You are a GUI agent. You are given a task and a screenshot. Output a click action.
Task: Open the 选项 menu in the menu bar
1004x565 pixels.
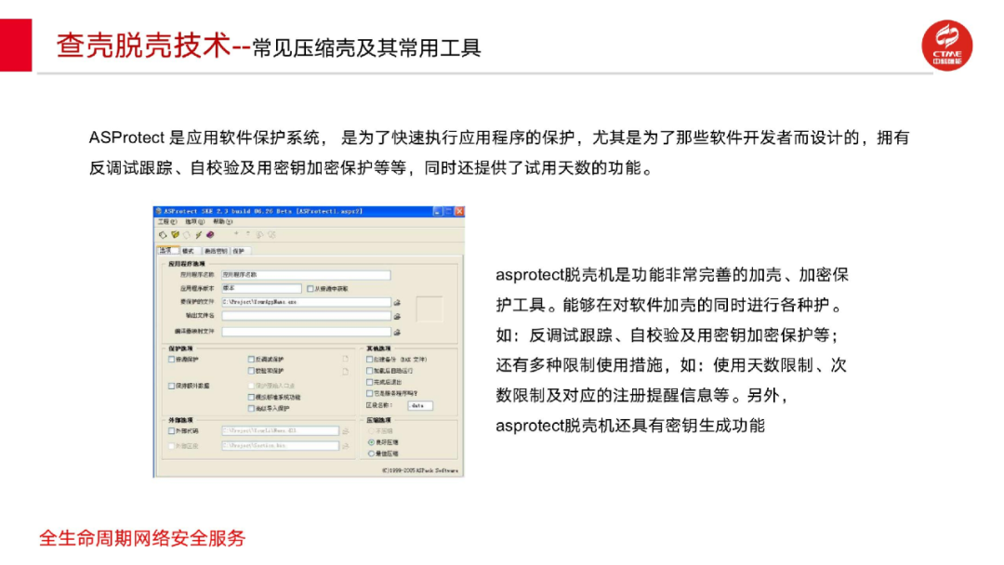[x=194, y=222]
